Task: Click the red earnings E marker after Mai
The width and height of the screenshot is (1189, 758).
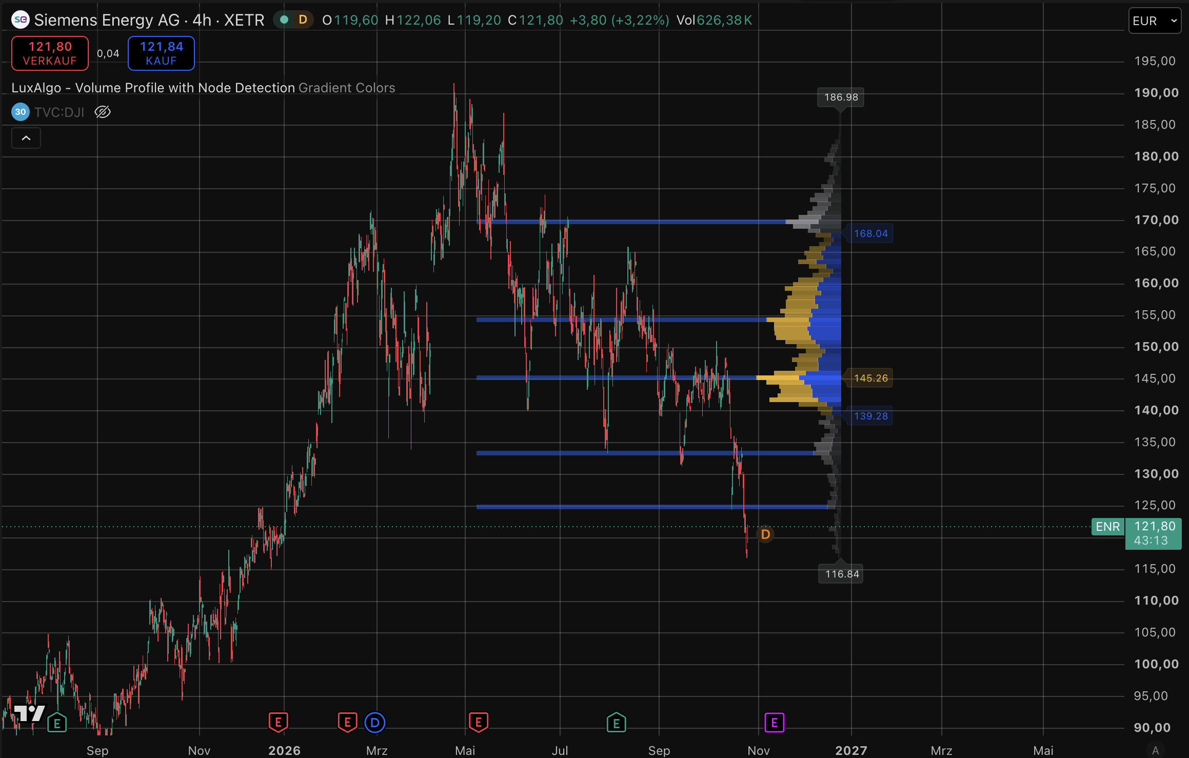Action: pos(479,723)
